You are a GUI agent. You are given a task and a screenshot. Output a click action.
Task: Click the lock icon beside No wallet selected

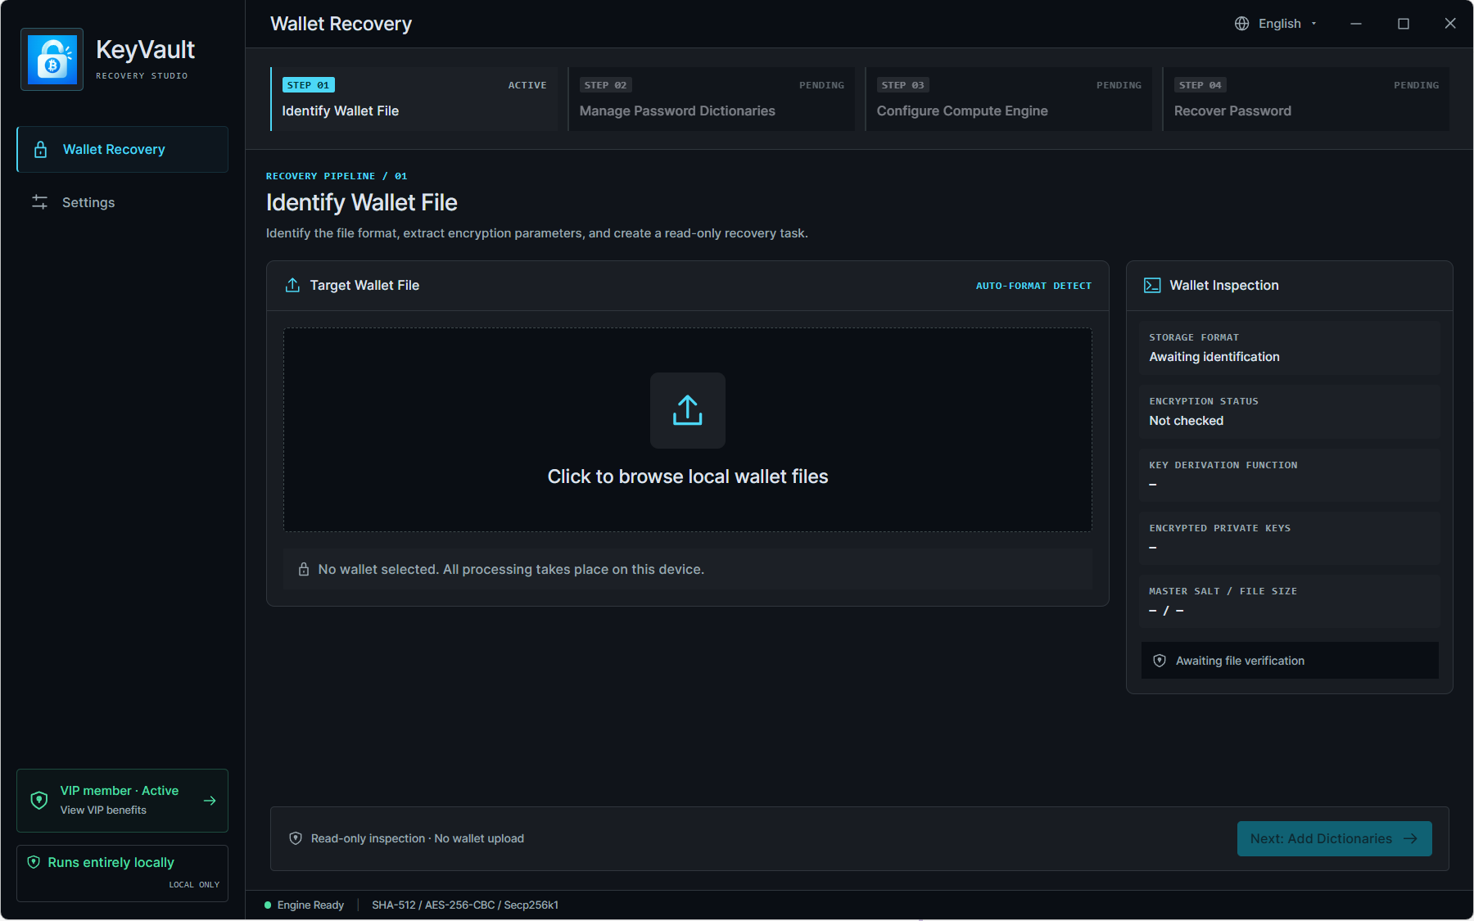(x=304, y=569)
